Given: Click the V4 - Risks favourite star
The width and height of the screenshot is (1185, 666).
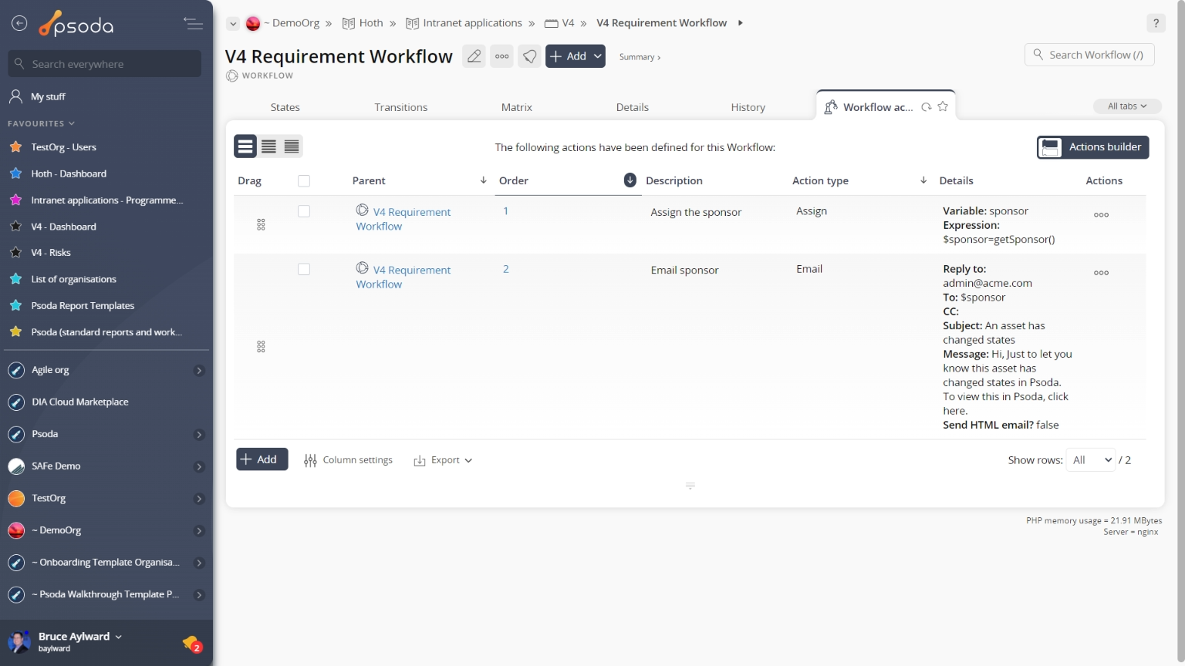Looking at the screenshot, I should 15,252.
